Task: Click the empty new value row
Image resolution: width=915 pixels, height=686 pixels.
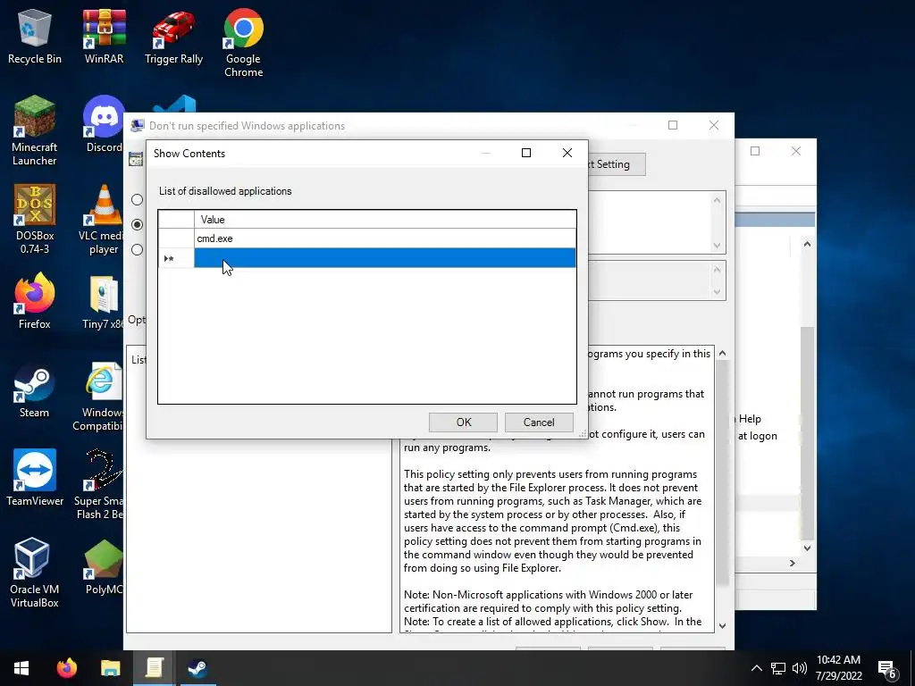Action: (x=385, y=258)
